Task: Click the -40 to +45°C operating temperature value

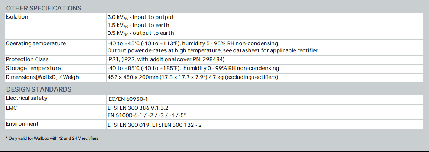Action: [x=192, y=43]
